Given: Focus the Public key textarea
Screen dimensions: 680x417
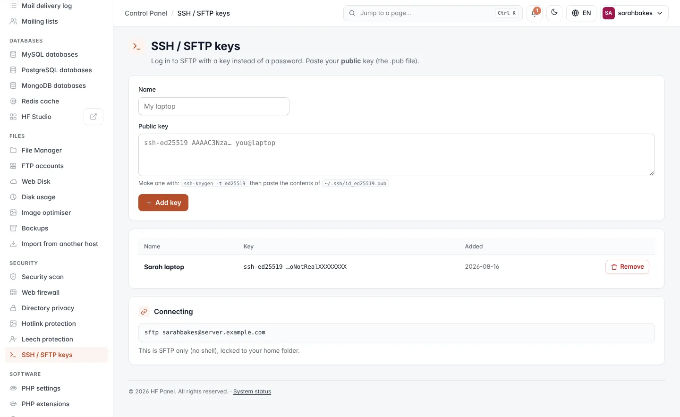Looking at the screenshot, I should pos(397,155).
